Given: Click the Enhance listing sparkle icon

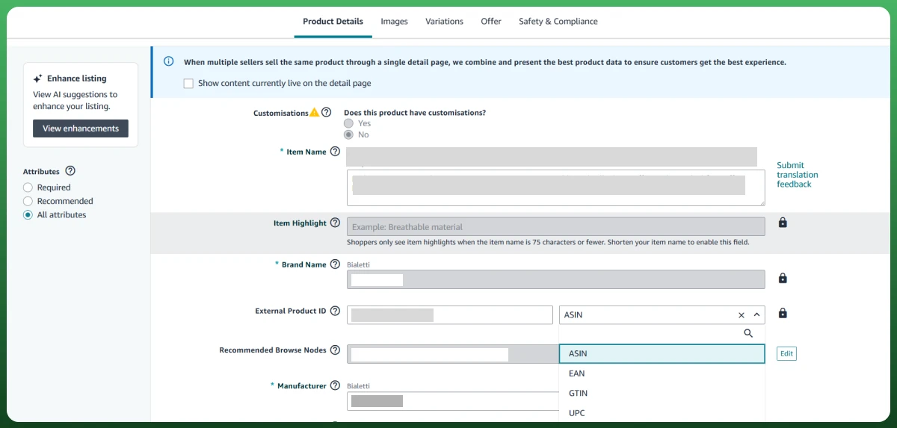Looking at the screenshot, I should (37, 78).
